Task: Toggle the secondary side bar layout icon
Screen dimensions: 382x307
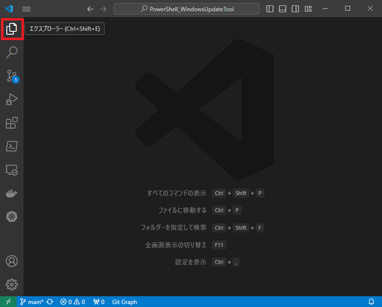Action: tap(295, 9)
